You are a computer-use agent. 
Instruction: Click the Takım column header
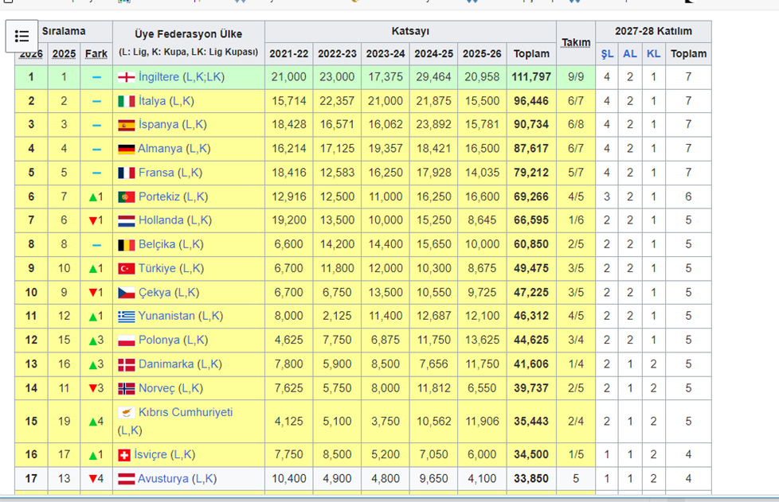point(576,42)
